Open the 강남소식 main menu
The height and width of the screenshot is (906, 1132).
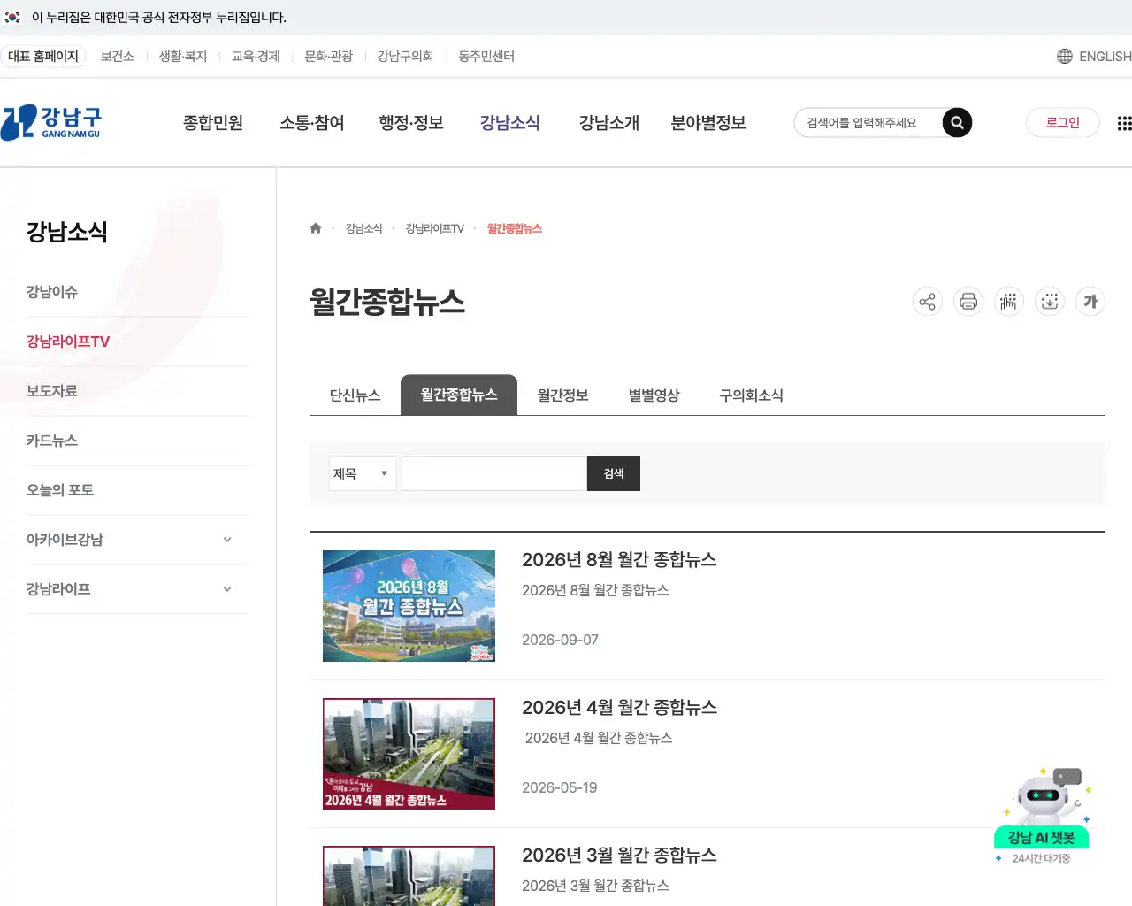(510, 123)
